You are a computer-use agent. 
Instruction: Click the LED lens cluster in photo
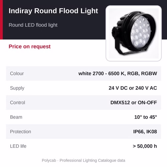[141, 32]
